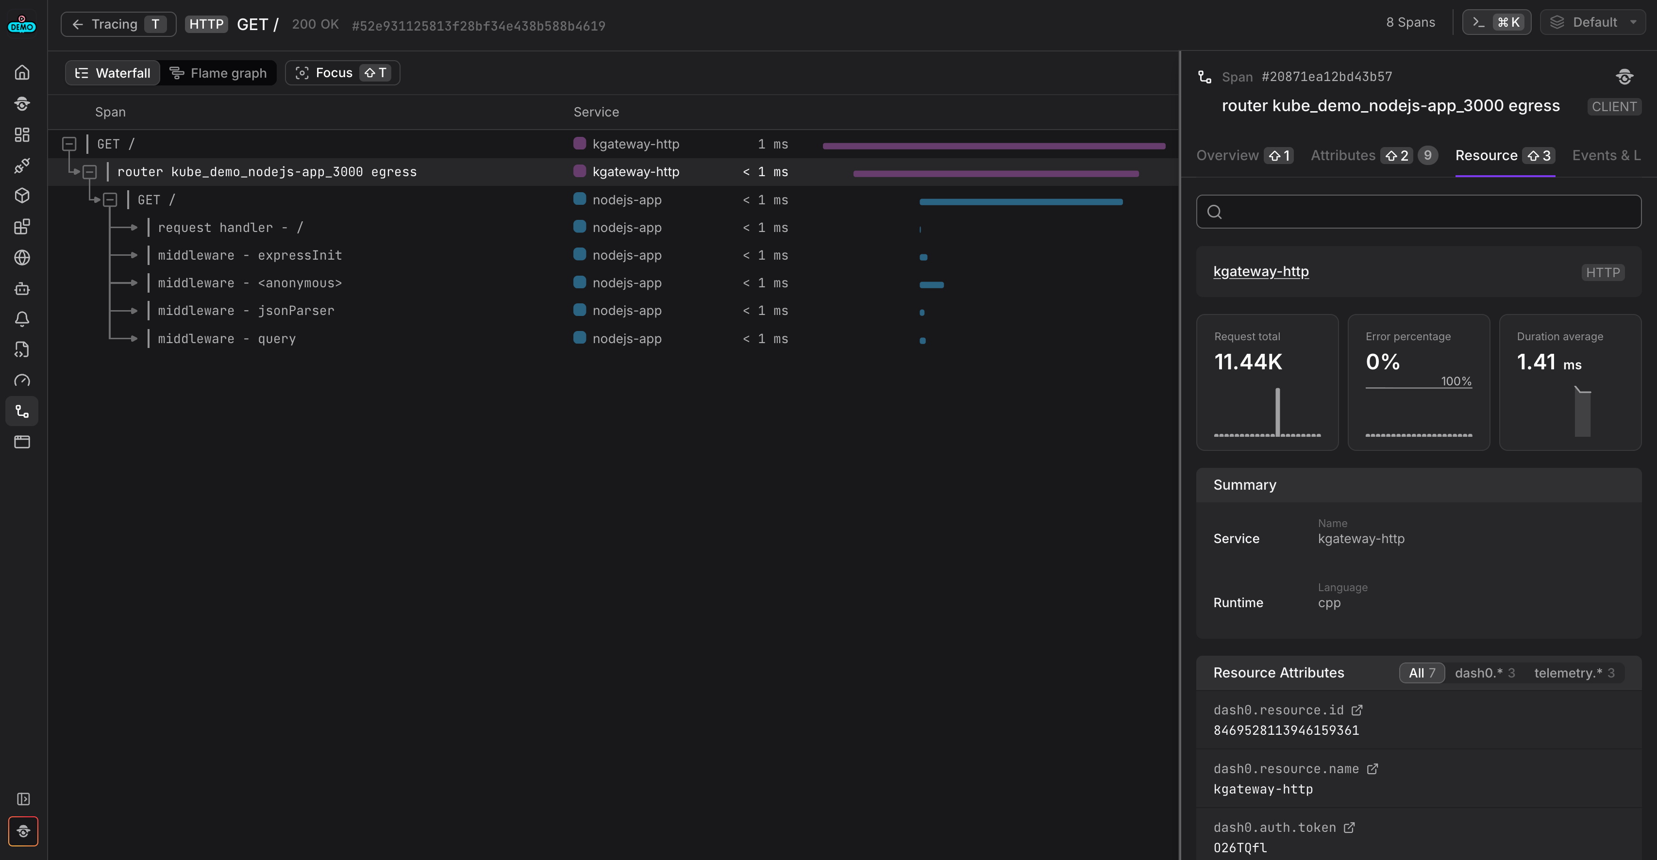
Task: Click the home icon in sidebar
Action: (x=22, y=73)
